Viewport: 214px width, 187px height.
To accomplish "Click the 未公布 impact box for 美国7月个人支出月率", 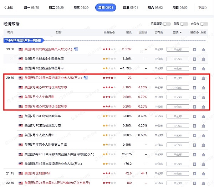I will point(178,97).
